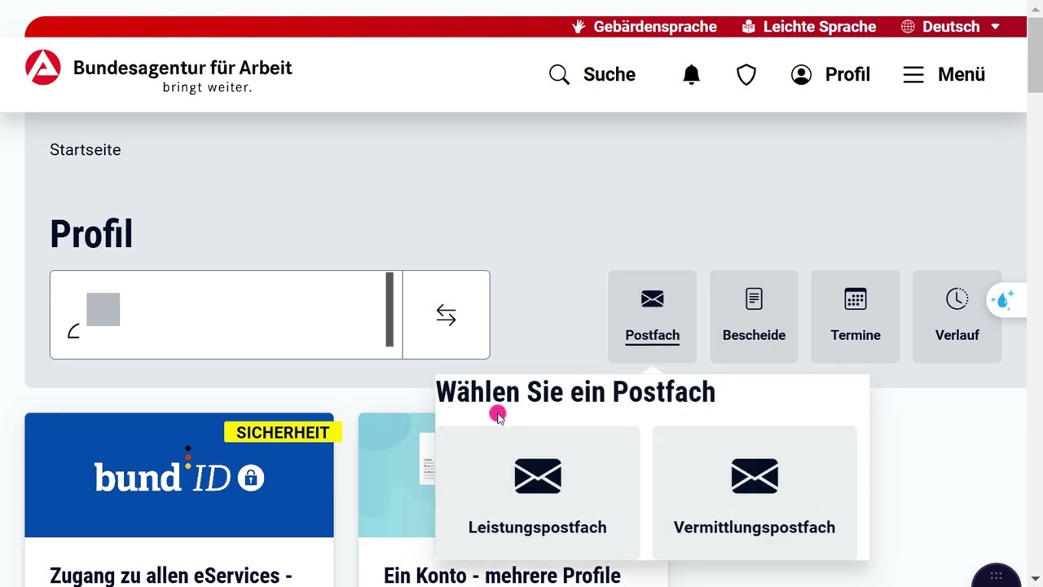Click the switch profile arrows icon

(446, 315)
